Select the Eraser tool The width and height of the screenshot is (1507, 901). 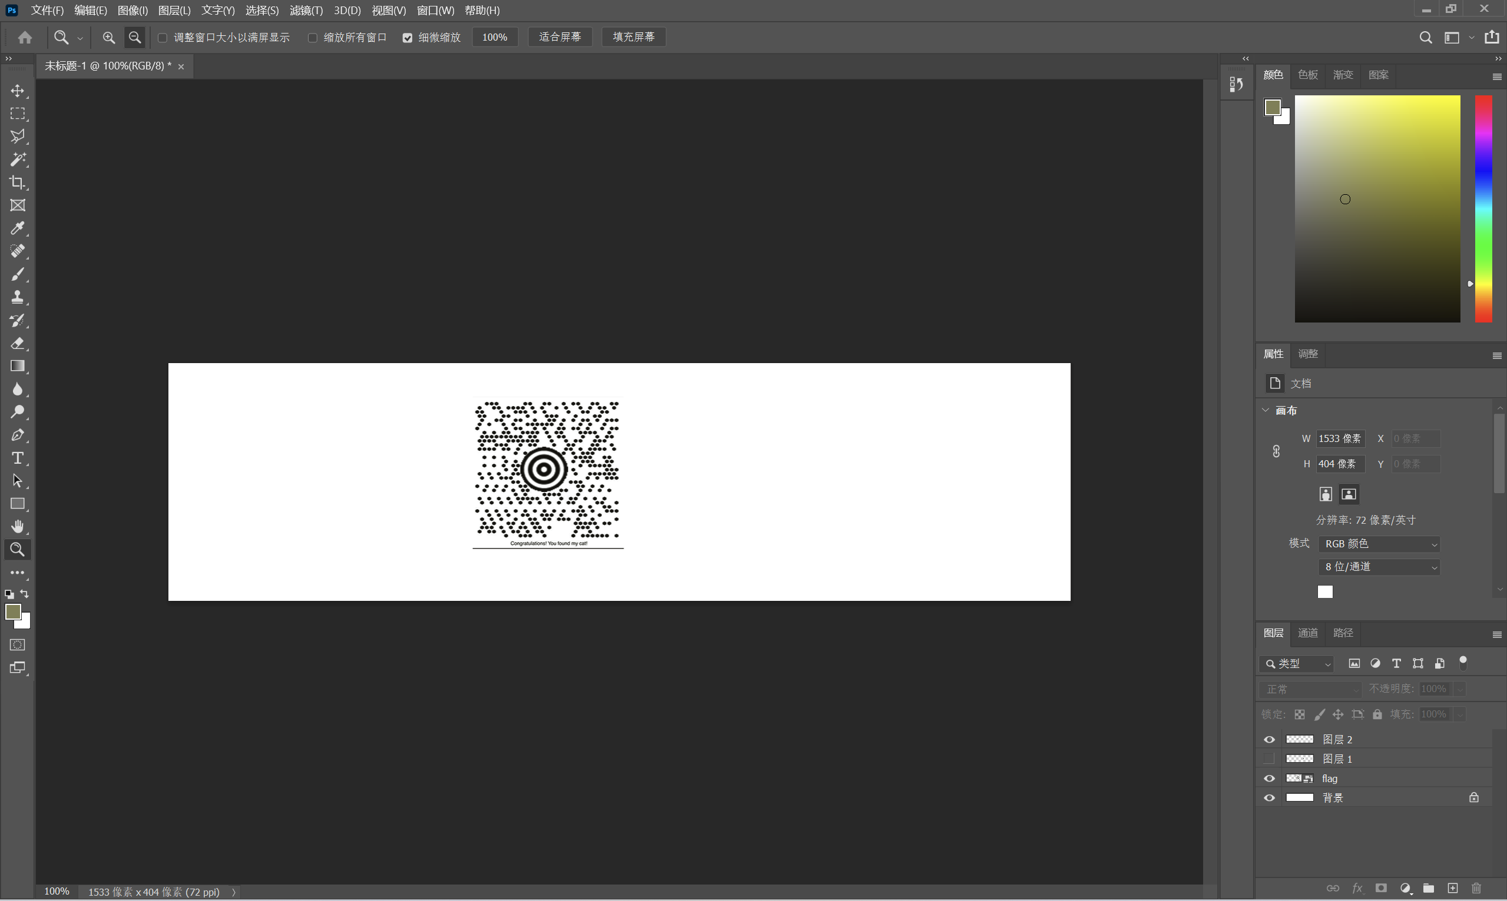[x=18, y=343]
